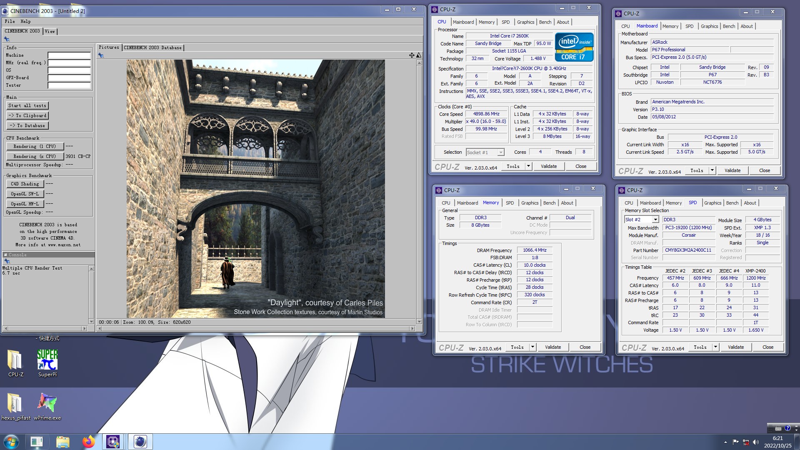This screenshot has width=800, height=450.
Task: Click Tools button in CPU-Z Mainboard window
Action: [x=697, y=170]
